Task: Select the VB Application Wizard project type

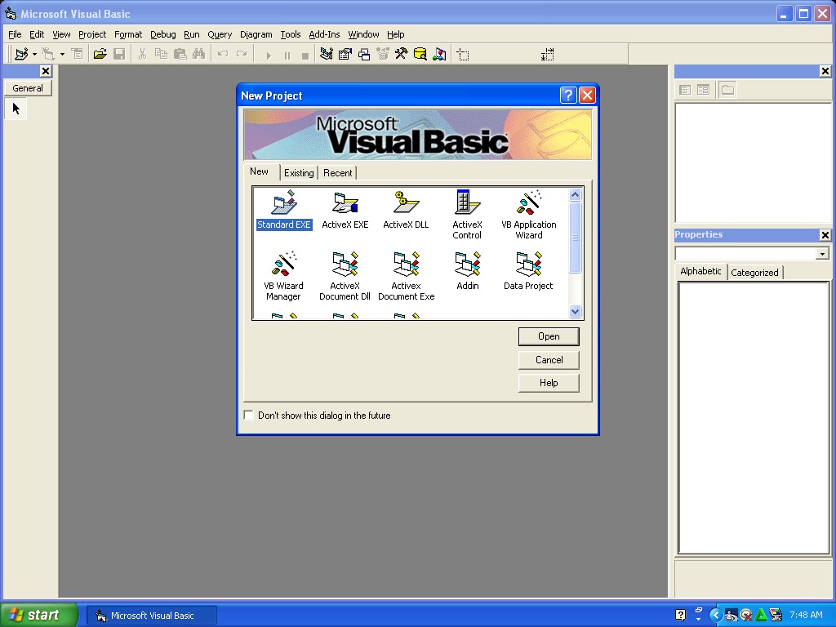Action: pyautogui.click(x=528, y=215)
